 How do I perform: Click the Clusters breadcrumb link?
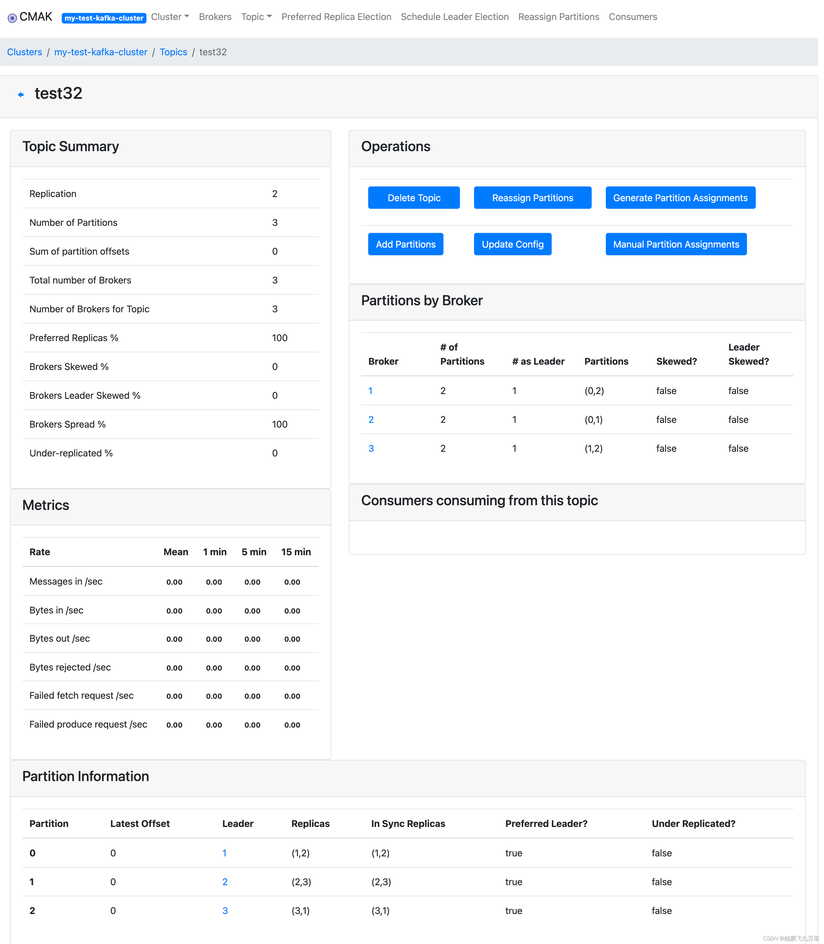pos(24,52)
